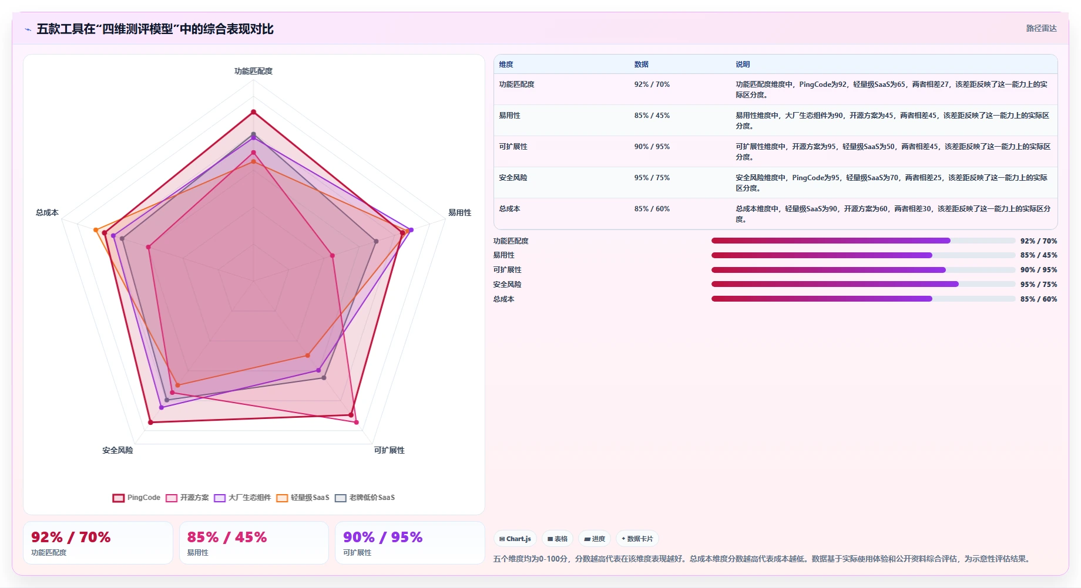
Task: Click the 安全风险 progress bar
Action: 863,284
